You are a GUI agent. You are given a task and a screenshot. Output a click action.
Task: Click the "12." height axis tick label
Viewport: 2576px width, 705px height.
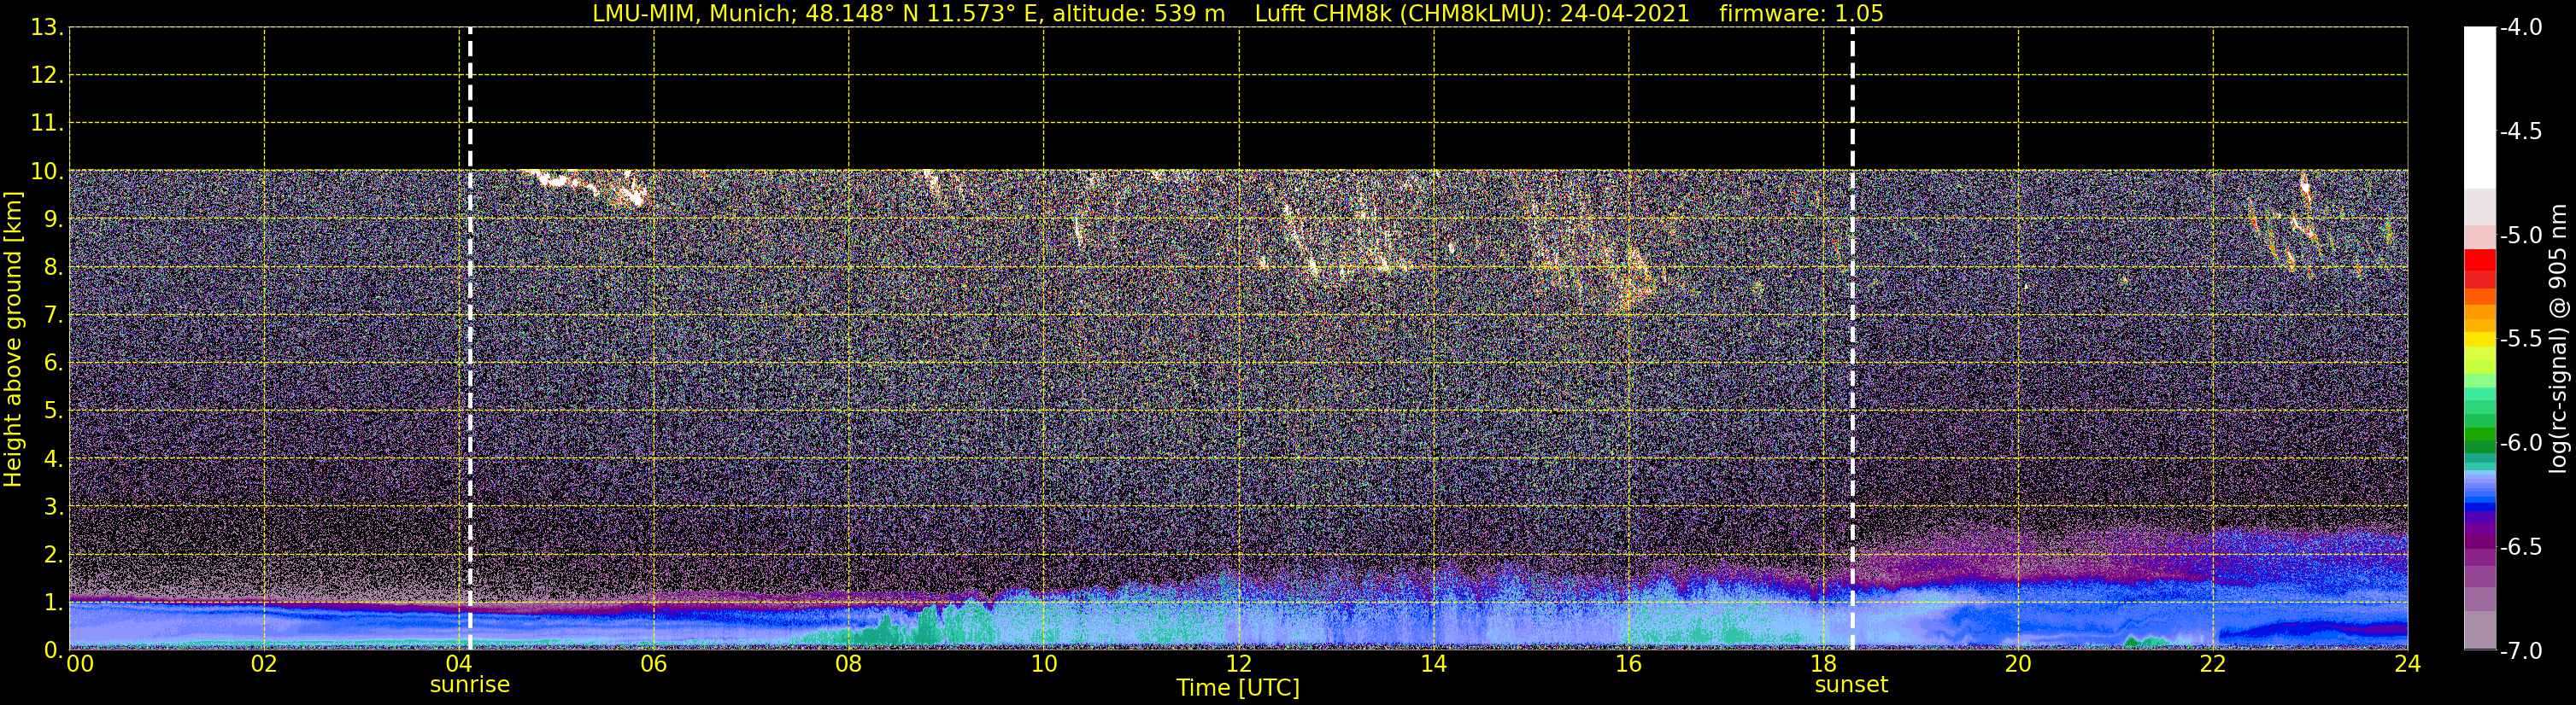point(47,75)
